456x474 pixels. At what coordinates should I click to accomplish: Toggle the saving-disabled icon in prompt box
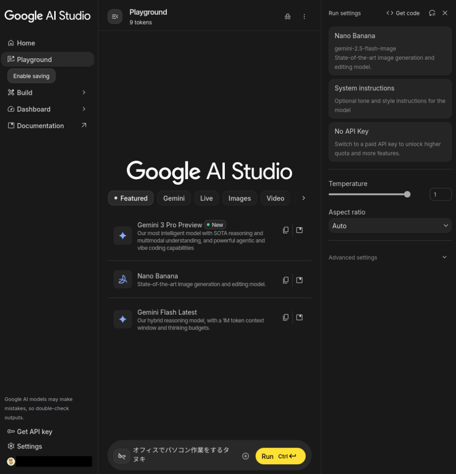pos(122,456)
